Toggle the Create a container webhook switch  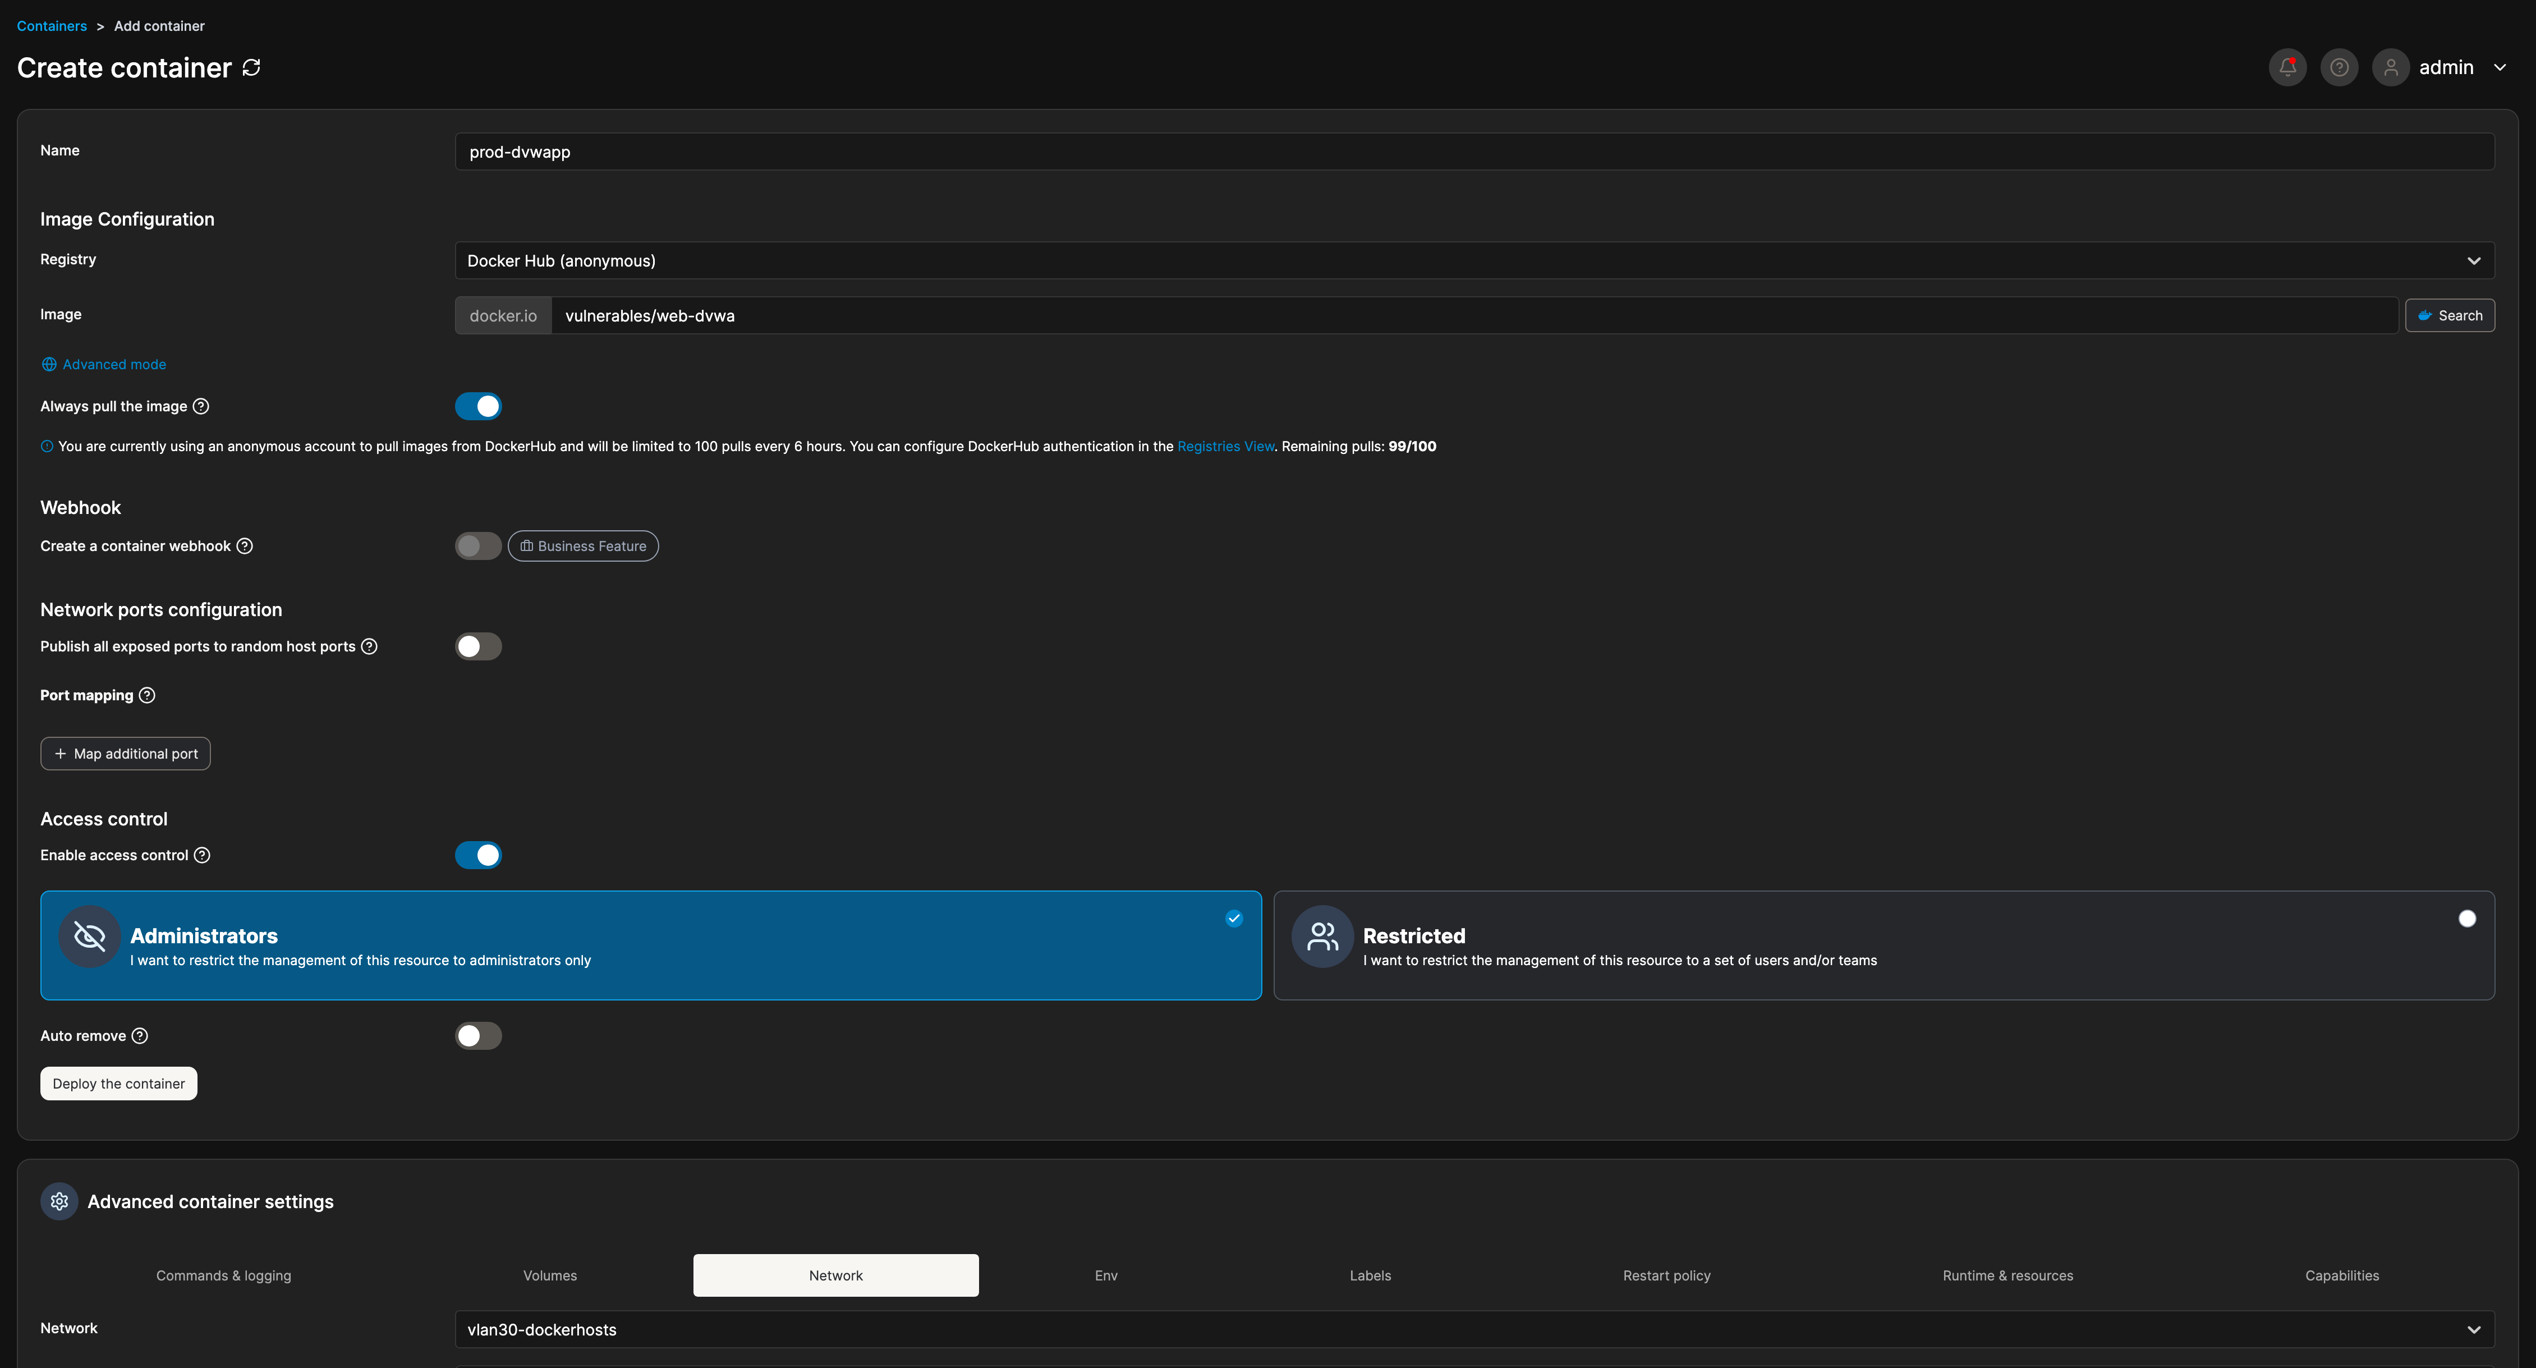point(479,547)
